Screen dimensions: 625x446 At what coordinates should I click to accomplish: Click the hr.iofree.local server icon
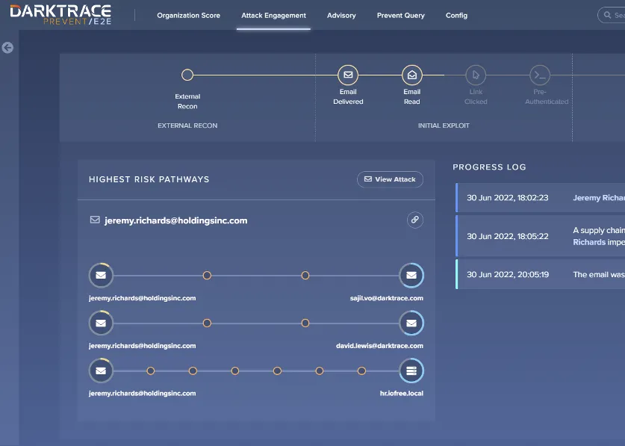[411, 371]
